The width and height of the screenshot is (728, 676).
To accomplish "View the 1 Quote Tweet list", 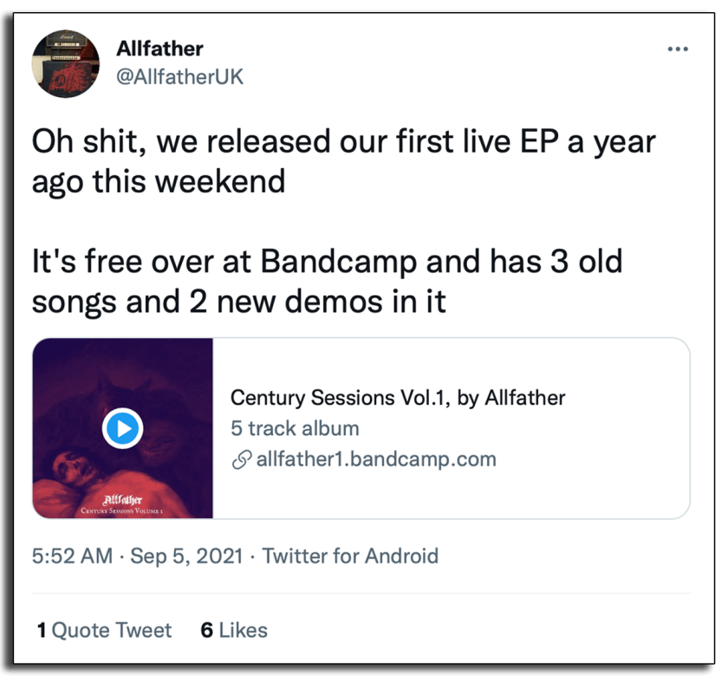I will 104,630.
